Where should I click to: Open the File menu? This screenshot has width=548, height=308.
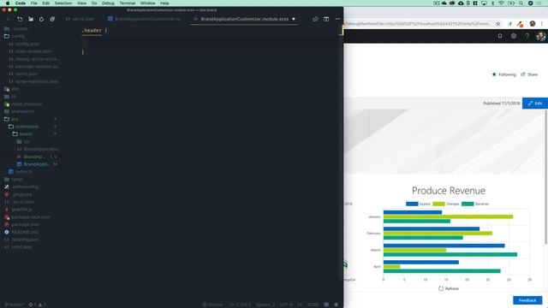click(x=34, y=3)
